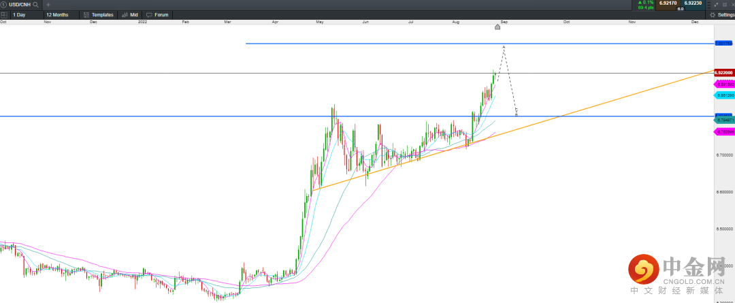Select the USD/CNH chart tab
735x303 pixels.
coord(19,5)
